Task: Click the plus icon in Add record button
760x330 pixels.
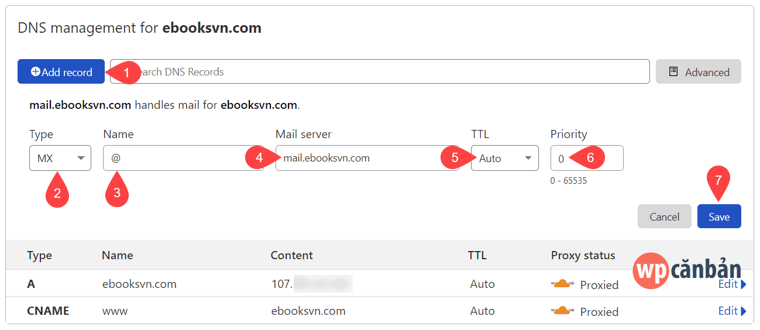Action: (x=36, y=71)
